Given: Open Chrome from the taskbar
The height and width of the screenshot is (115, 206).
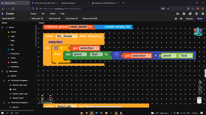Looking at the screenshot, I should 87,113.
